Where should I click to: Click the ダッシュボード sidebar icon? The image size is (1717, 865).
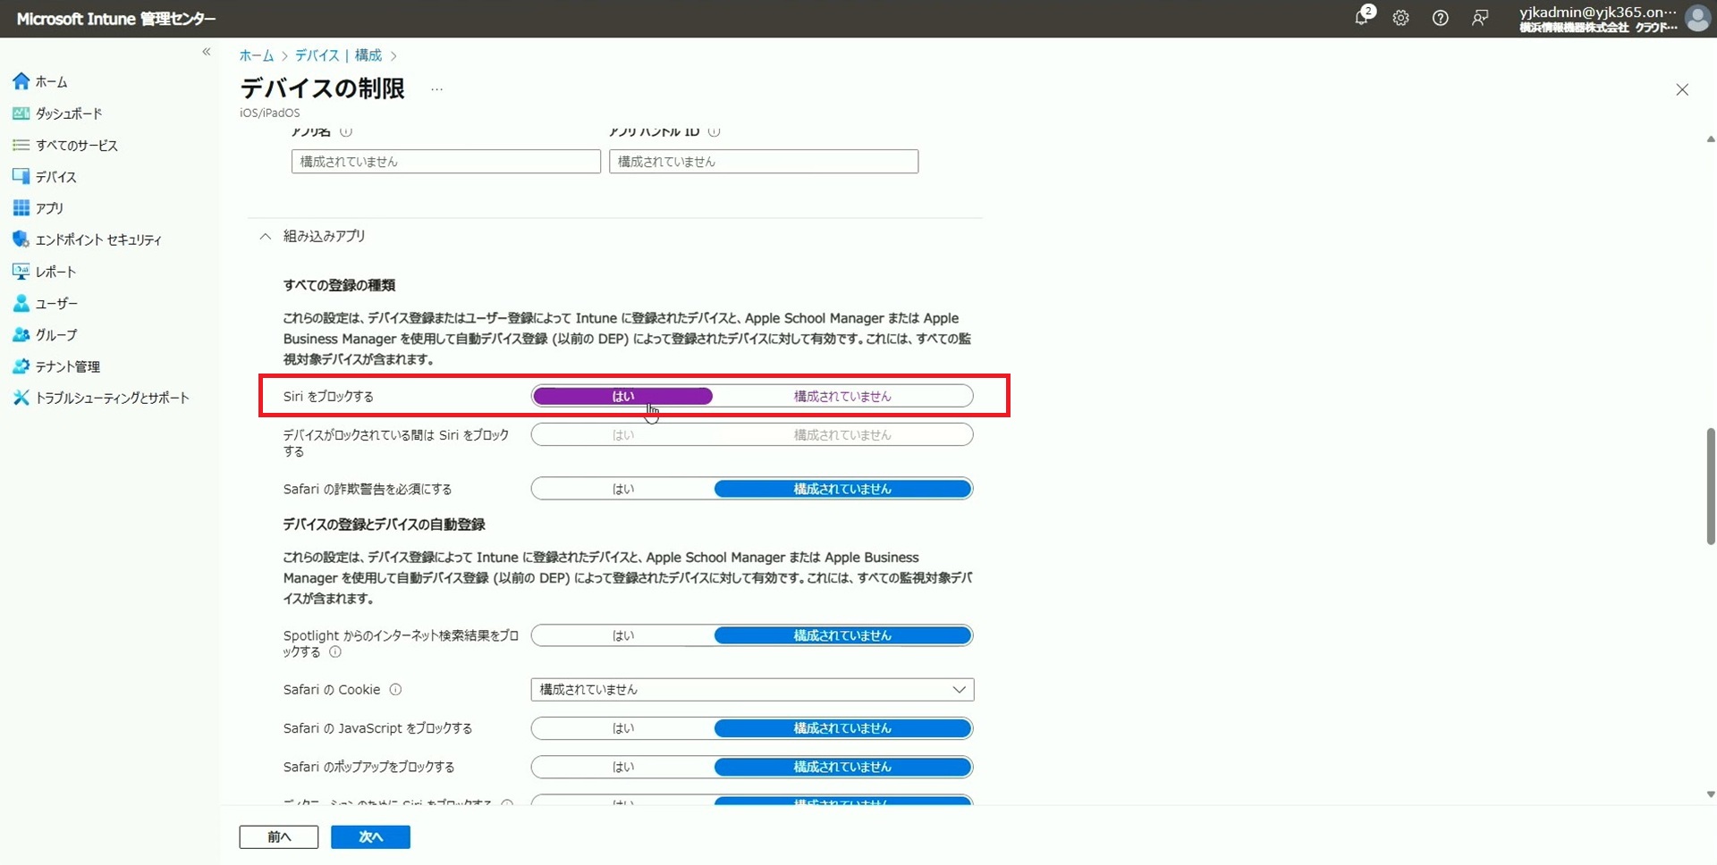pyautogui.click(x=21, y=113)
